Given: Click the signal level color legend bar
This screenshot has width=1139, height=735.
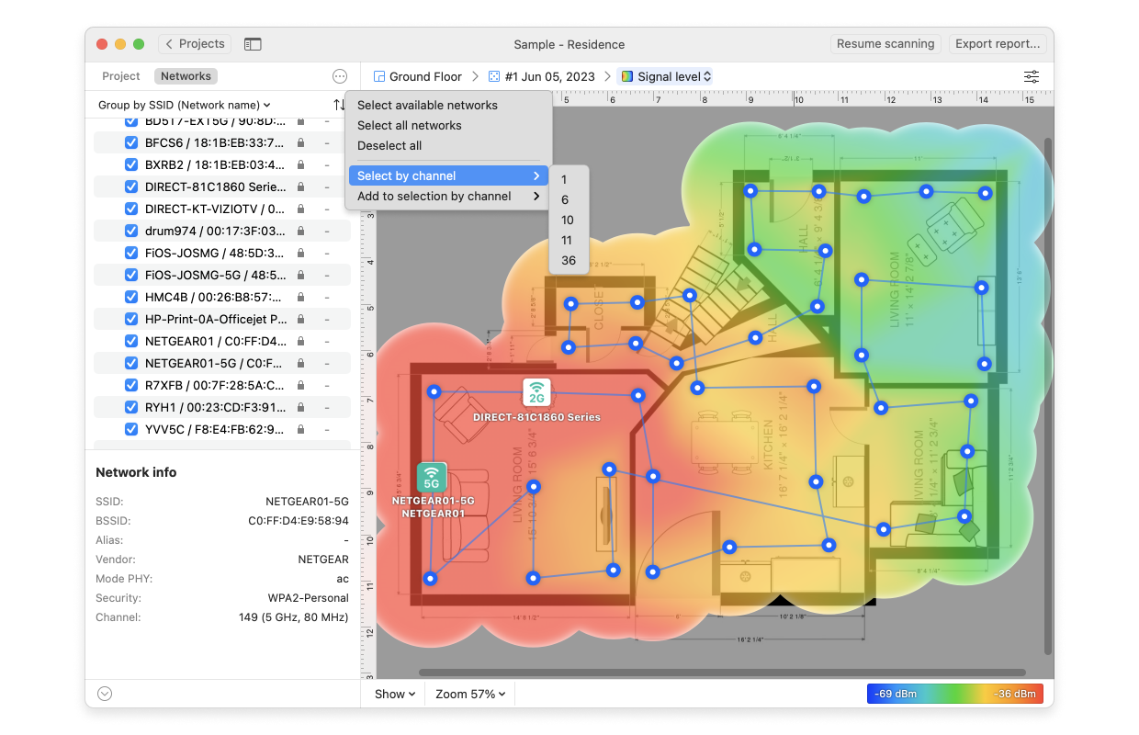Looking at the screenshot, I should (x=955, y=694).
